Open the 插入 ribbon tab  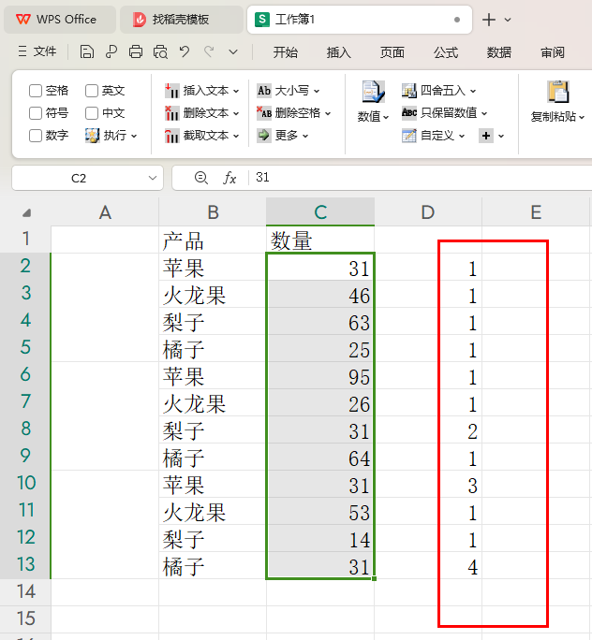pos(338,52)
